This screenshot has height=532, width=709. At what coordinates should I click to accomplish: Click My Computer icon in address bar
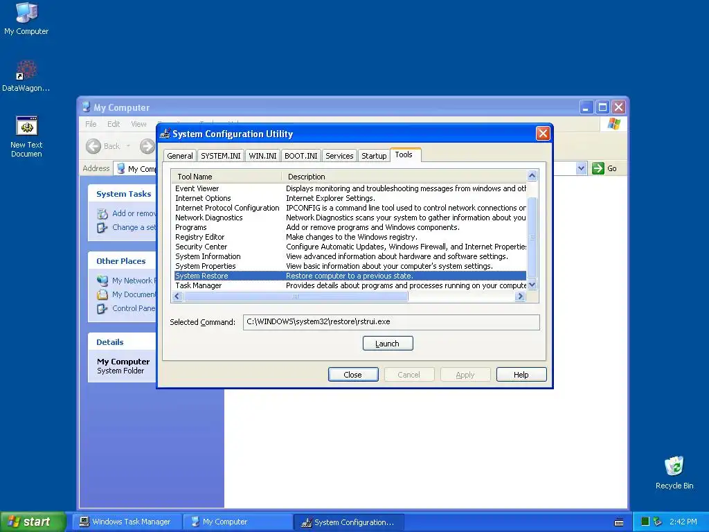[x=120, y=168]
